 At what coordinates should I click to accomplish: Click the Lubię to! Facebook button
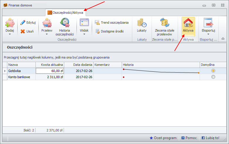pyautogui.click(x=210, y=138)
